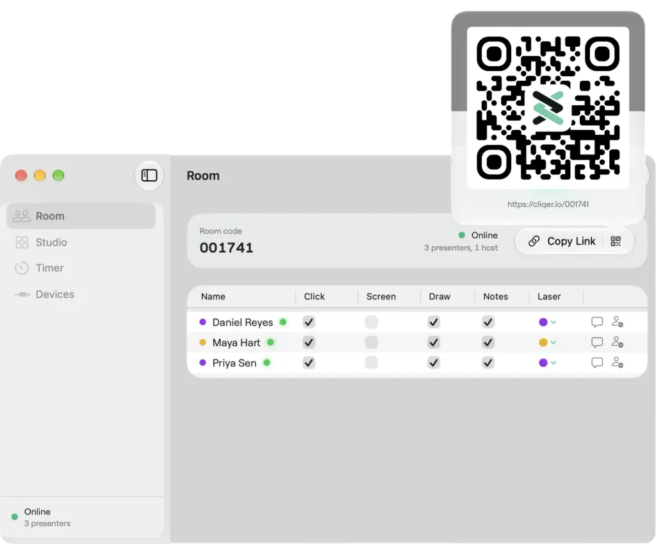Click the yellow minimize window button
The image size is (656, 544).
pos(40,175)
